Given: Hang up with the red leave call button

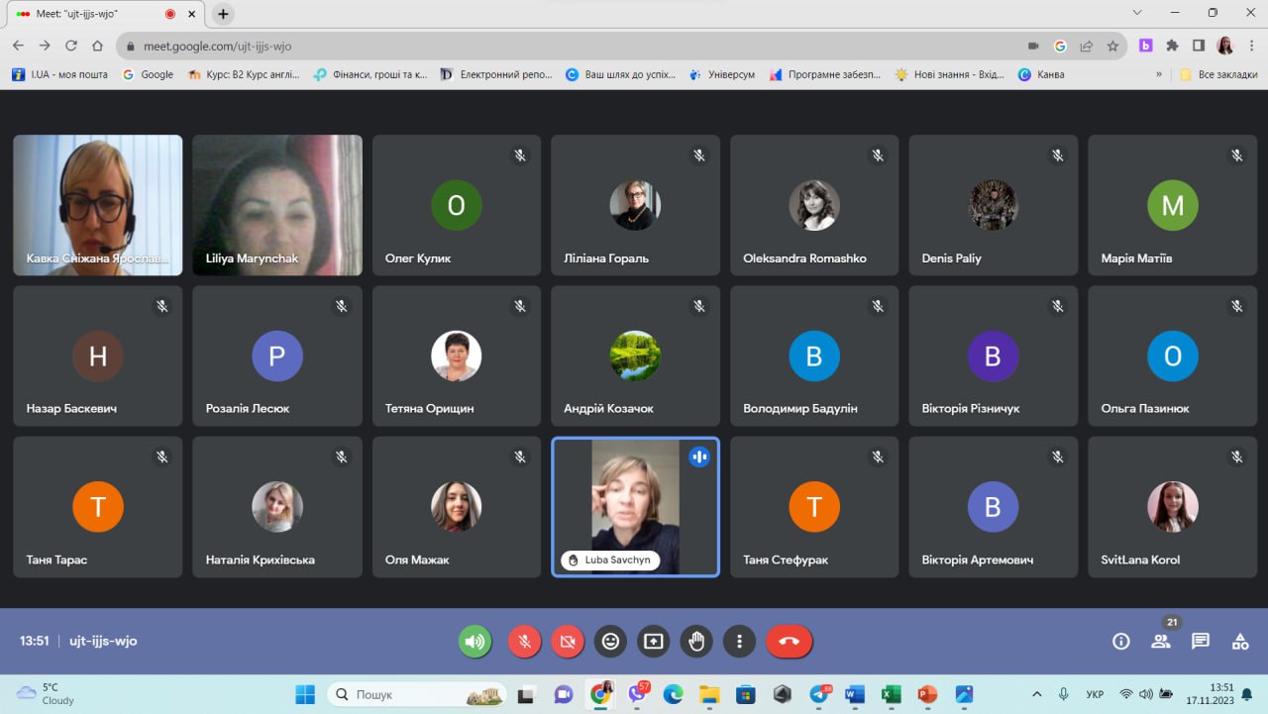Looking at the screenshot, I should click(789, 642).
